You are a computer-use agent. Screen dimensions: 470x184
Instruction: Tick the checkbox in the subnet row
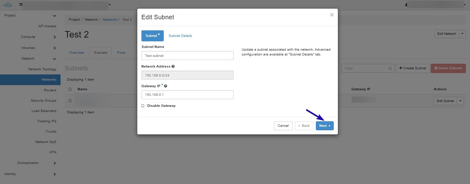70,101
